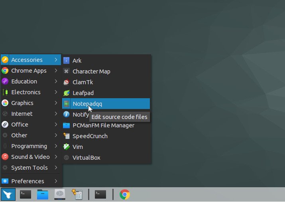The image size is (285, 202).
Task: Click the Character Map icon
Action: (x=66, y=71)
